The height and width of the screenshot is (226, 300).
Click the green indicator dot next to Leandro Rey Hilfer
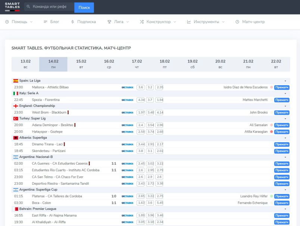click(x=272, y=196)
